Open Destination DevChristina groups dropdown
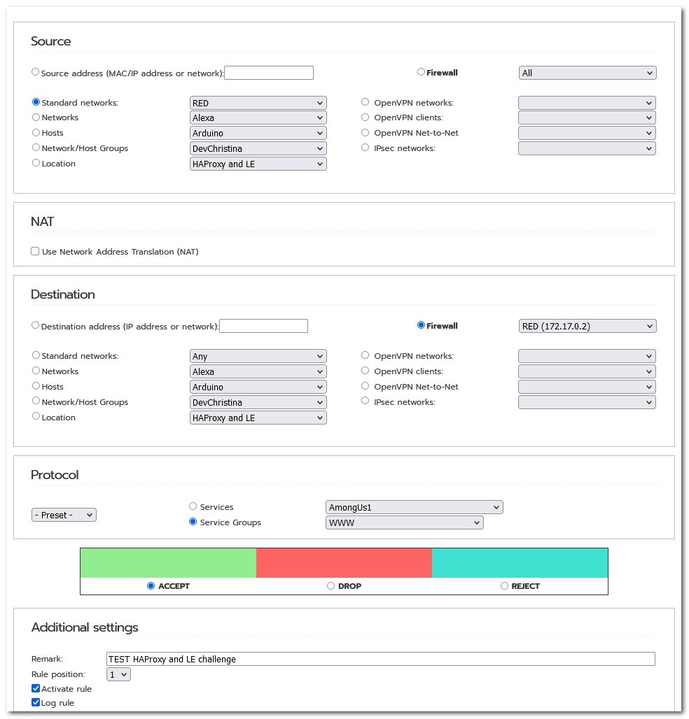The image size is (689, 719). 258,403
